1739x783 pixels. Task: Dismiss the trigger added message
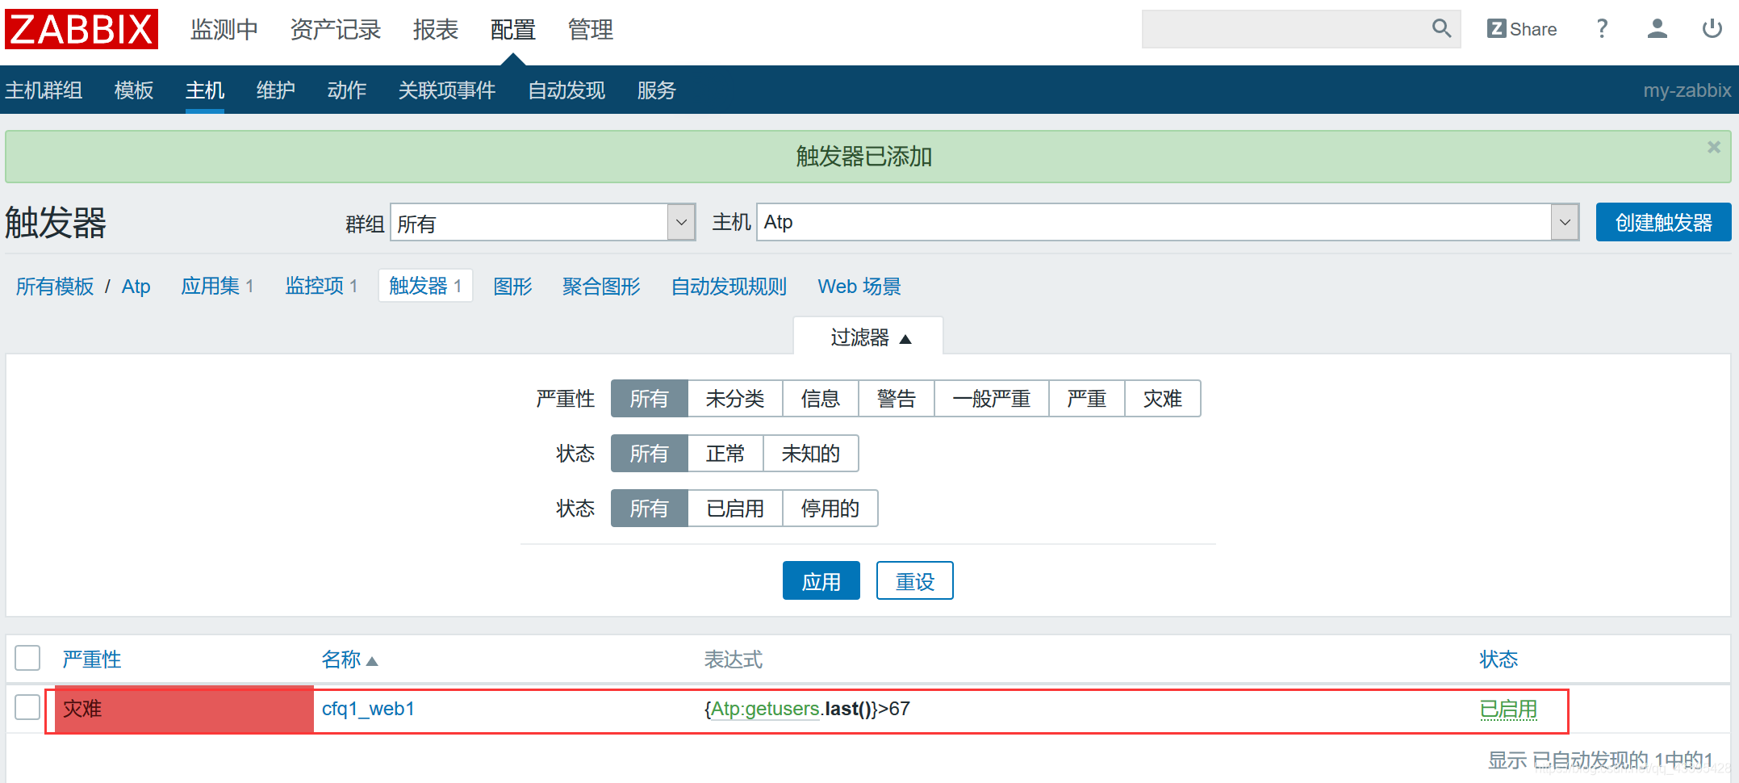[1714, 147]
